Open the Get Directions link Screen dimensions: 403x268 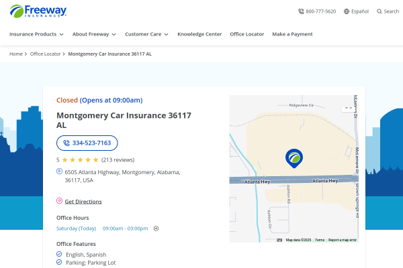click(83, 202)
